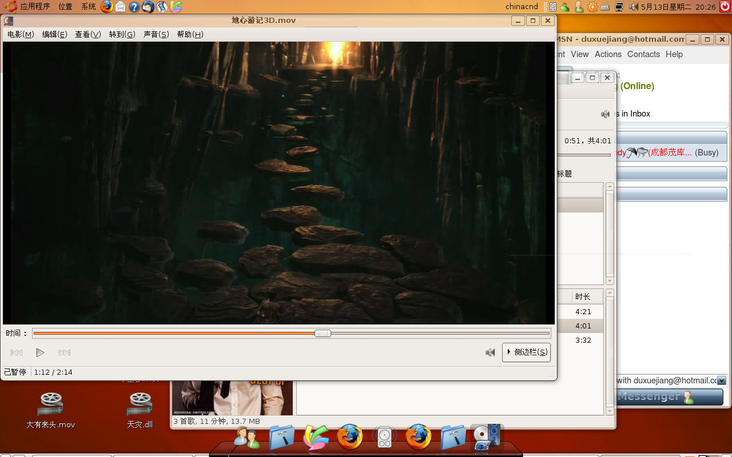Click the grey globe browser launcher in panel

(162, 7)
